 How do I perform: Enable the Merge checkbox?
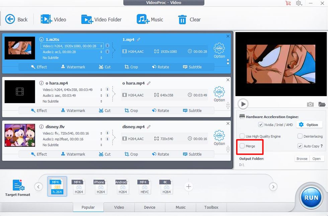coord(242,146)
